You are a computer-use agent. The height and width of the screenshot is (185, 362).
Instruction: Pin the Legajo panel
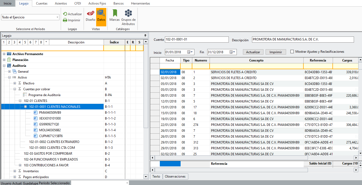145,35
